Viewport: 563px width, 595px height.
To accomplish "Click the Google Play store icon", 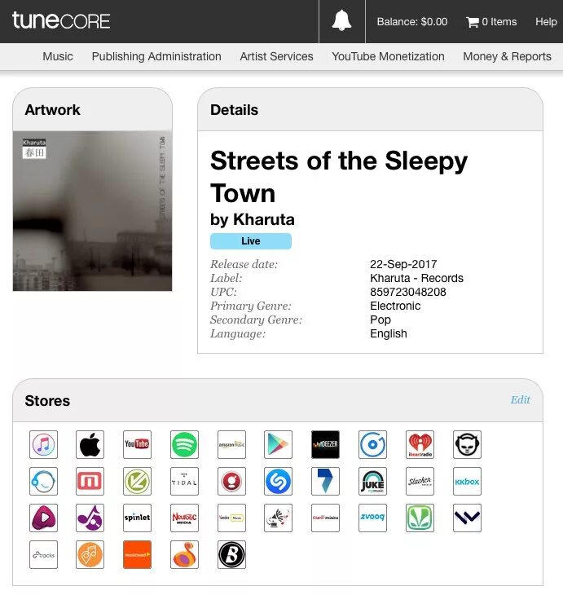I will click(278, 444).
